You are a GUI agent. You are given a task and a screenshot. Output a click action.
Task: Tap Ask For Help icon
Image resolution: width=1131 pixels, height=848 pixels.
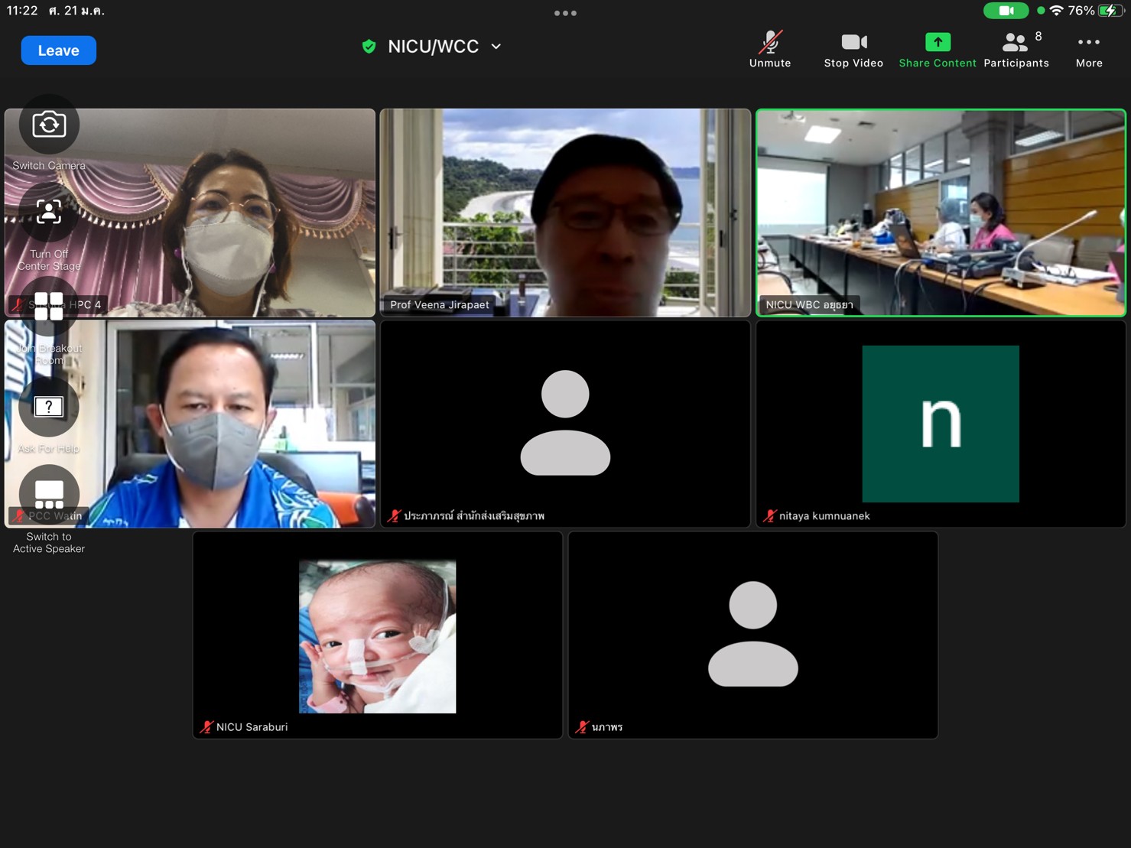pyautogui.click(x=49, y=407)
